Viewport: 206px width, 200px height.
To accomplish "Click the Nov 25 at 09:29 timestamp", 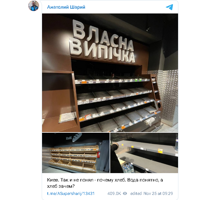I will click(x=158, y=193).
